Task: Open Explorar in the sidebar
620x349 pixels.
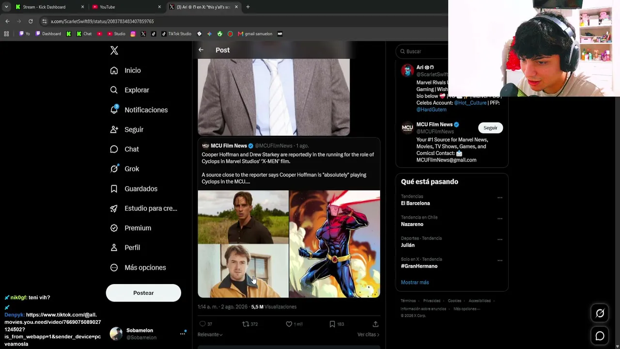Action: coord(129,90)
